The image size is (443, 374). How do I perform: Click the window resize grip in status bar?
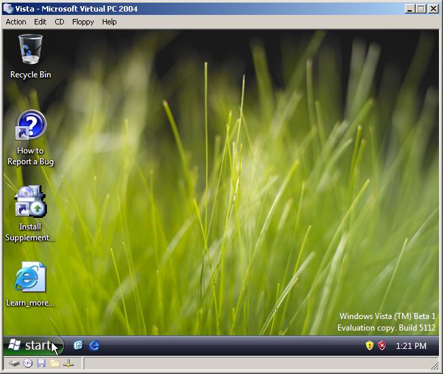pyautogui.click(x=435, y=366)
